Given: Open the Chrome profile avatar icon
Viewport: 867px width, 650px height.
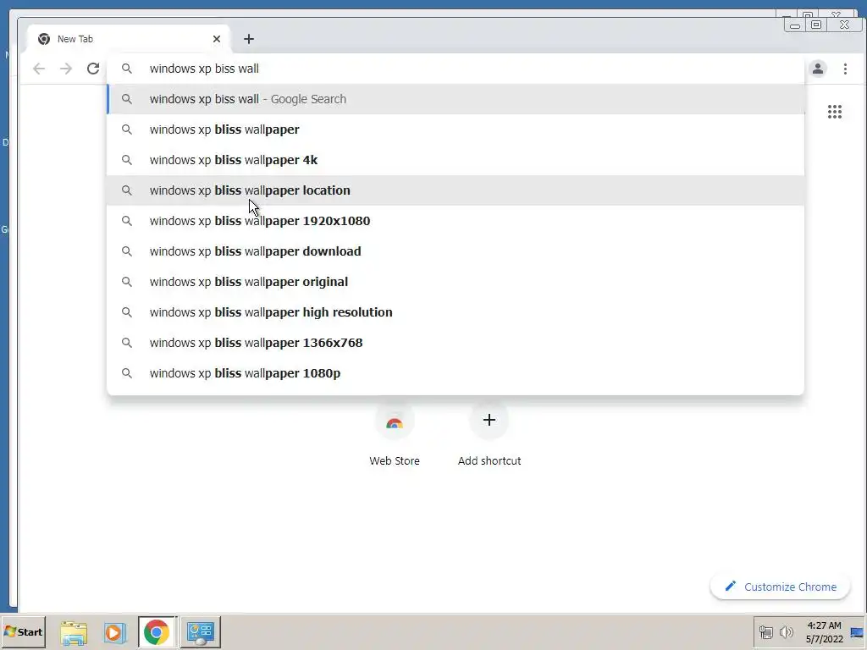Looking at the screenshot, I should [x=818, y=69].
